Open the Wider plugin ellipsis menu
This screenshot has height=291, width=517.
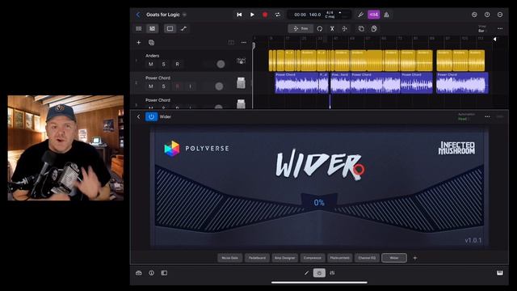pos(487,116)
